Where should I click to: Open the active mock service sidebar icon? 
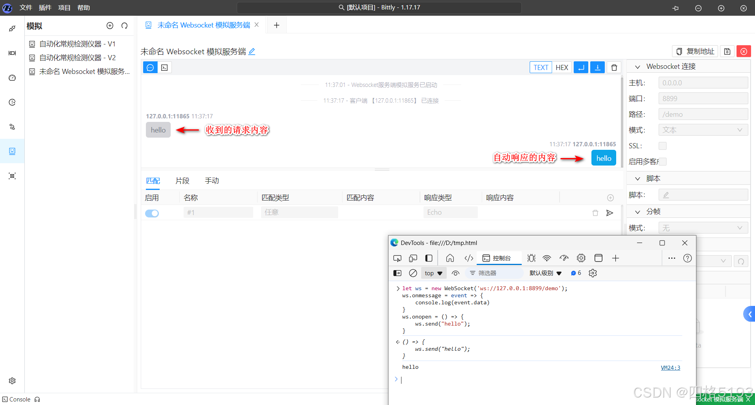coord(12,151)
